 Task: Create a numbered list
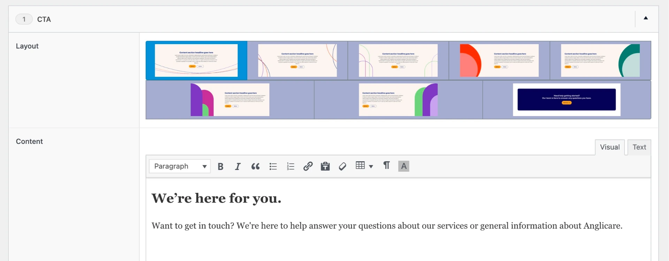[290, 166]
